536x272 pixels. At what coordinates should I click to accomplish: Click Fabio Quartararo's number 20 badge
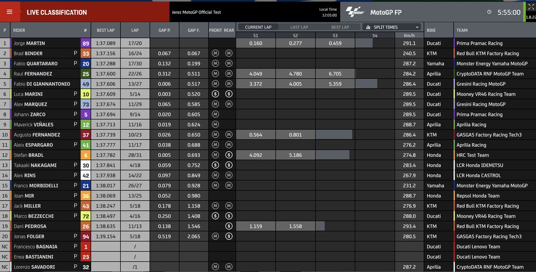85,64
